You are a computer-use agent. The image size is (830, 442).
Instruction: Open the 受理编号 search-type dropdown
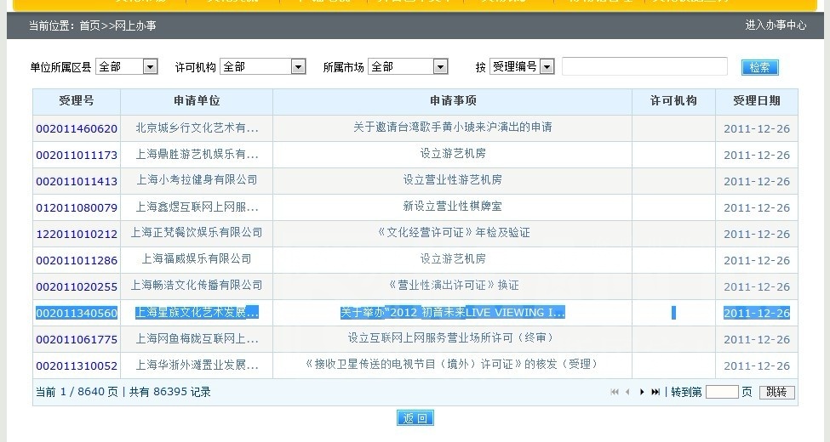click(522, 66)
